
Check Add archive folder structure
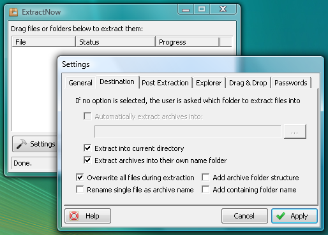click(x=205, y=177)
